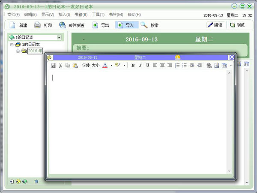Click inside the popup editor text area
257x193 pixels.
point(138,122)
